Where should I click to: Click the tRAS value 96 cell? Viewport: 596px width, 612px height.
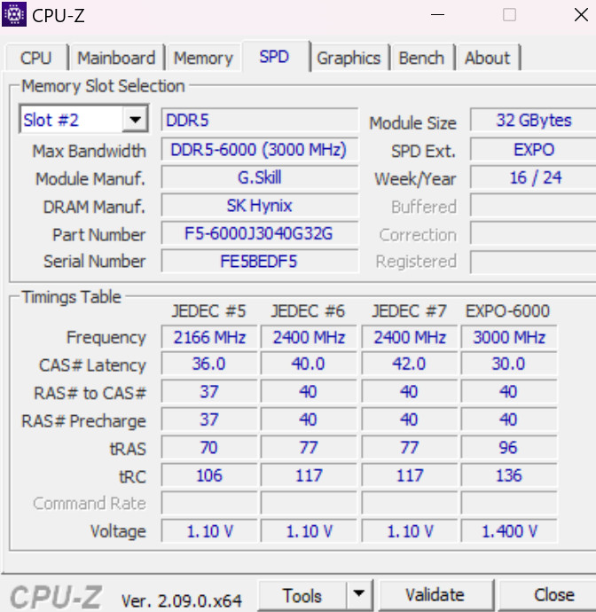coord(509,447)
